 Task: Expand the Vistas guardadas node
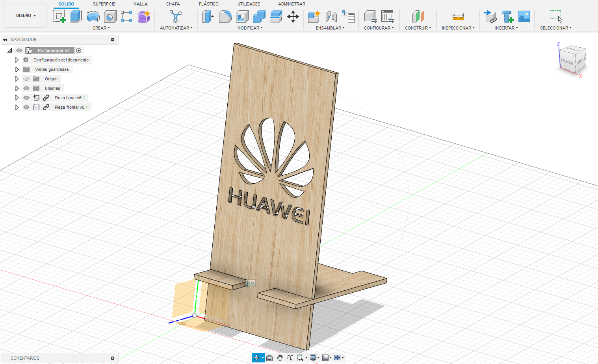[17, 69]
